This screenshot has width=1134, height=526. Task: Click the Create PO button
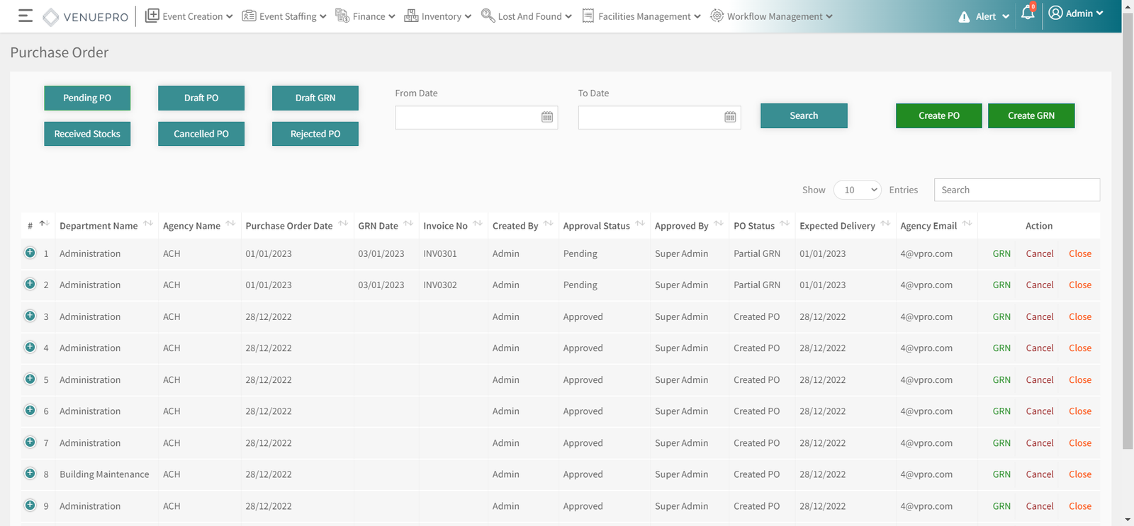click(x=938, y=115)
